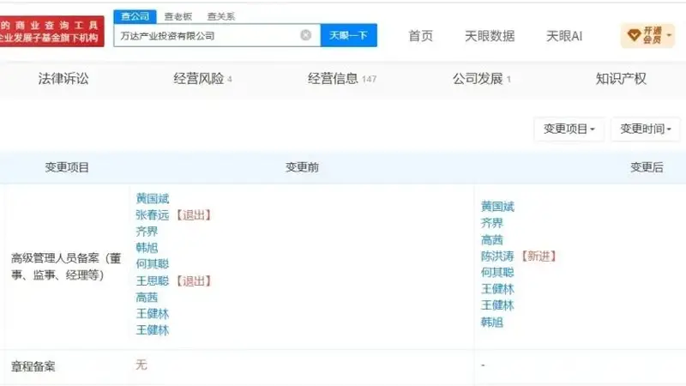The height and width of the screenshot is (386, 686).
Task: Switch to the 查老板 search tab
Action: 178,16
